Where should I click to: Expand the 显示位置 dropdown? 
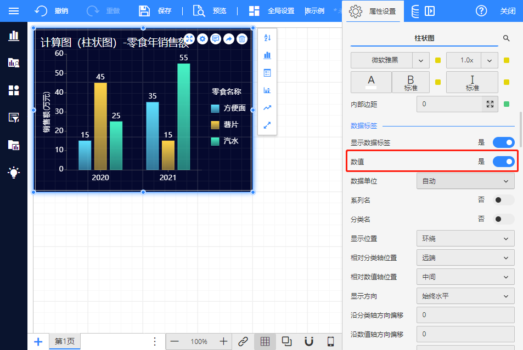click(x=465, y=238)
